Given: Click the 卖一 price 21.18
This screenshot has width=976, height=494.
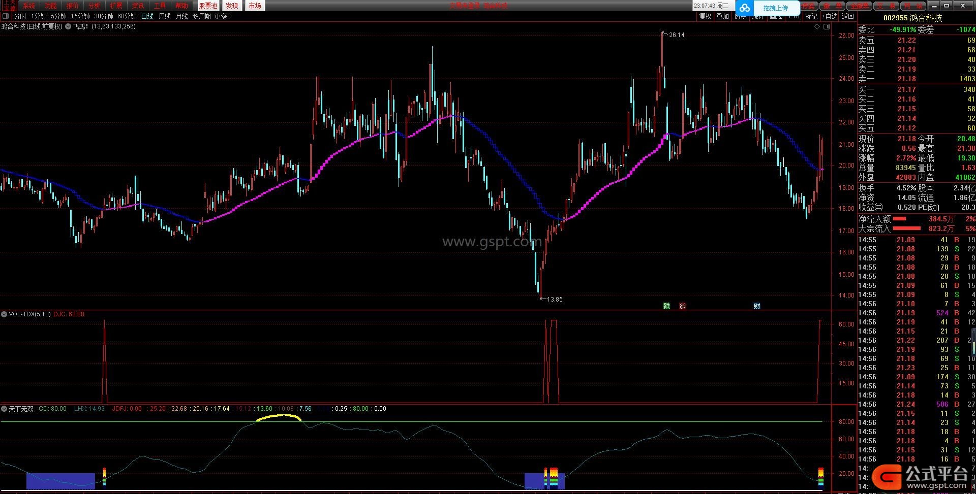Looking at the screenshot, I should coord(906,79).
